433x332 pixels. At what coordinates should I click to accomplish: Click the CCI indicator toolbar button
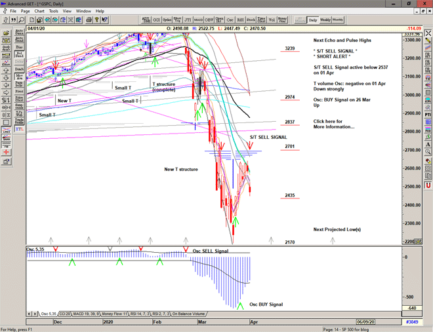click(157, 20)
